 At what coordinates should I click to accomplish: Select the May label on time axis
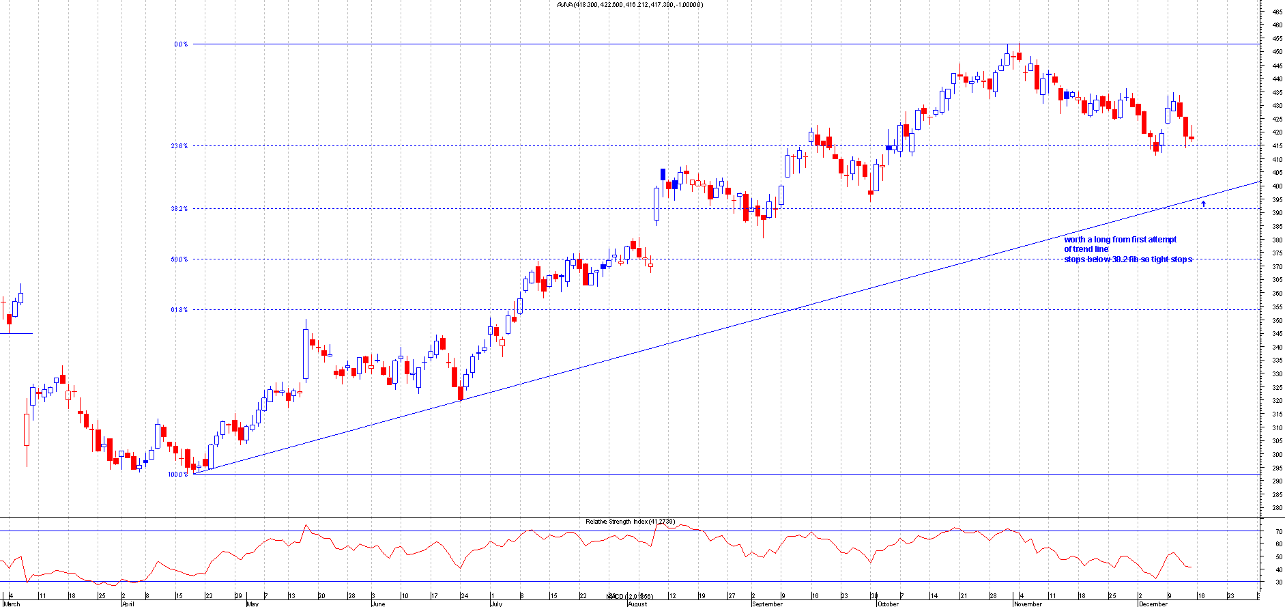(x=252, y=604)
